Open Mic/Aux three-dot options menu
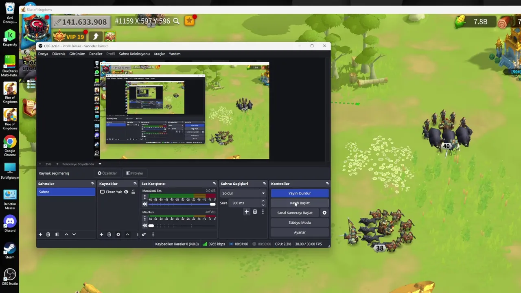Image resolution: width=521 pixels, height=293 pixels. pyautogui.click(x=144, y=219)
